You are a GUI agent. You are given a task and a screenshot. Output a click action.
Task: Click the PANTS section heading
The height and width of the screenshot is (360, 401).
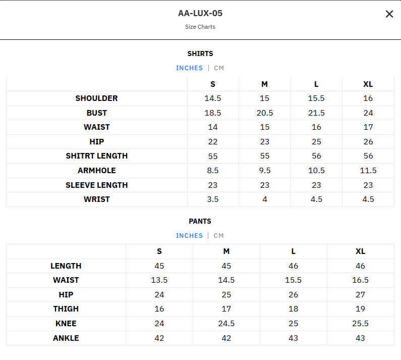pos(200,221)
